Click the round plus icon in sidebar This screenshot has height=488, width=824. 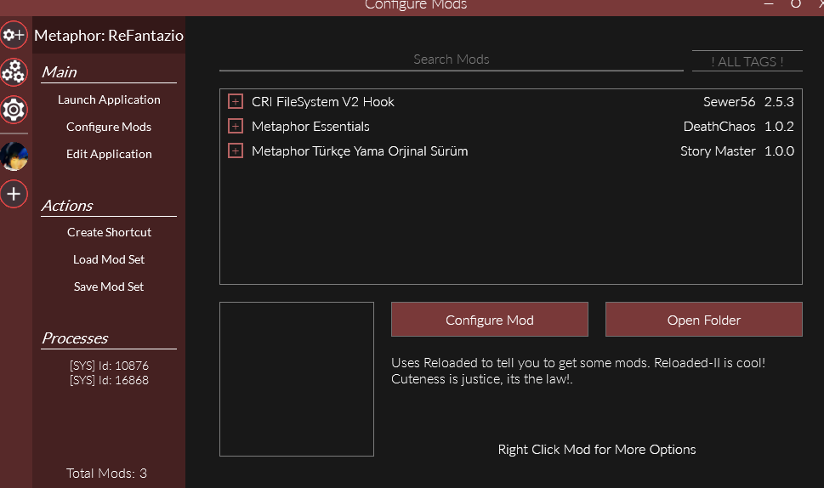pyautogui.click(x=14, y=194)
